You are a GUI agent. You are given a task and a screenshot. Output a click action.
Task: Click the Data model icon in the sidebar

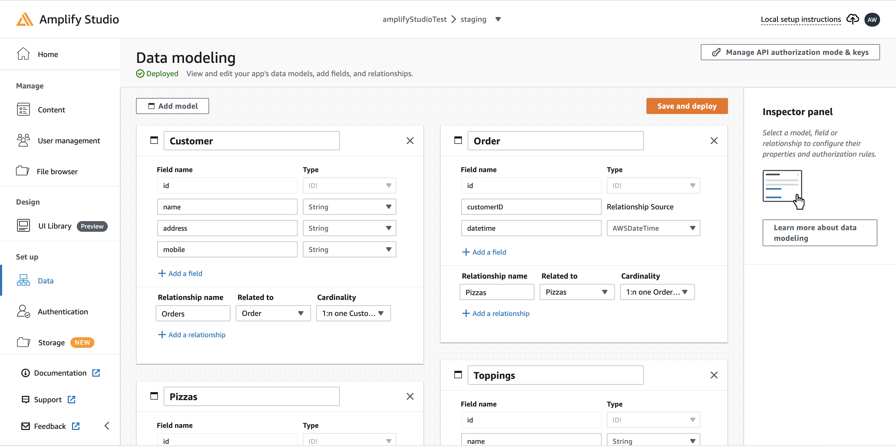(23, 281)
